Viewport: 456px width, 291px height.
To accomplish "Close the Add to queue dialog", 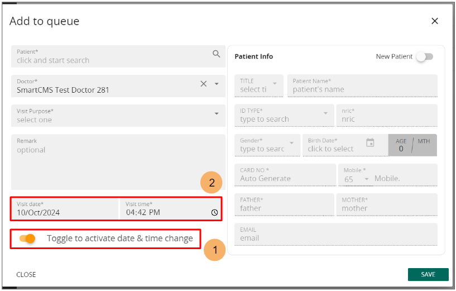I will tap(435, 21).
